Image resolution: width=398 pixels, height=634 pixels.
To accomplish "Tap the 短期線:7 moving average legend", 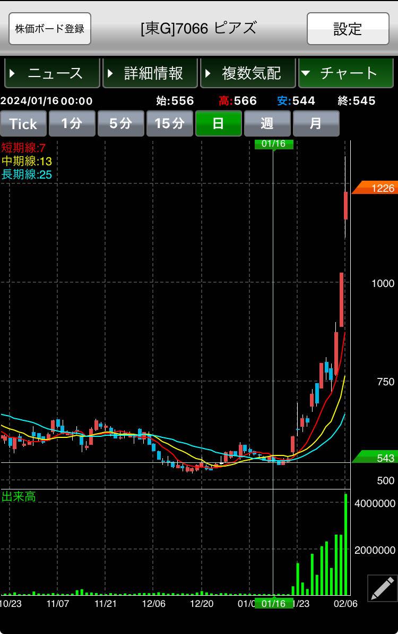I will pyautogui.click(x=23, y=148).
